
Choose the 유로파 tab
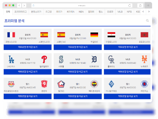(110, 12)
